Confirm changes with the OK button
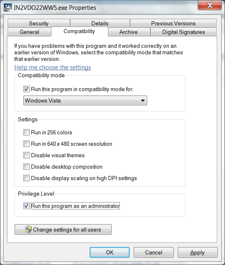The width and height of the screenshot is (225, 265). 110,252
